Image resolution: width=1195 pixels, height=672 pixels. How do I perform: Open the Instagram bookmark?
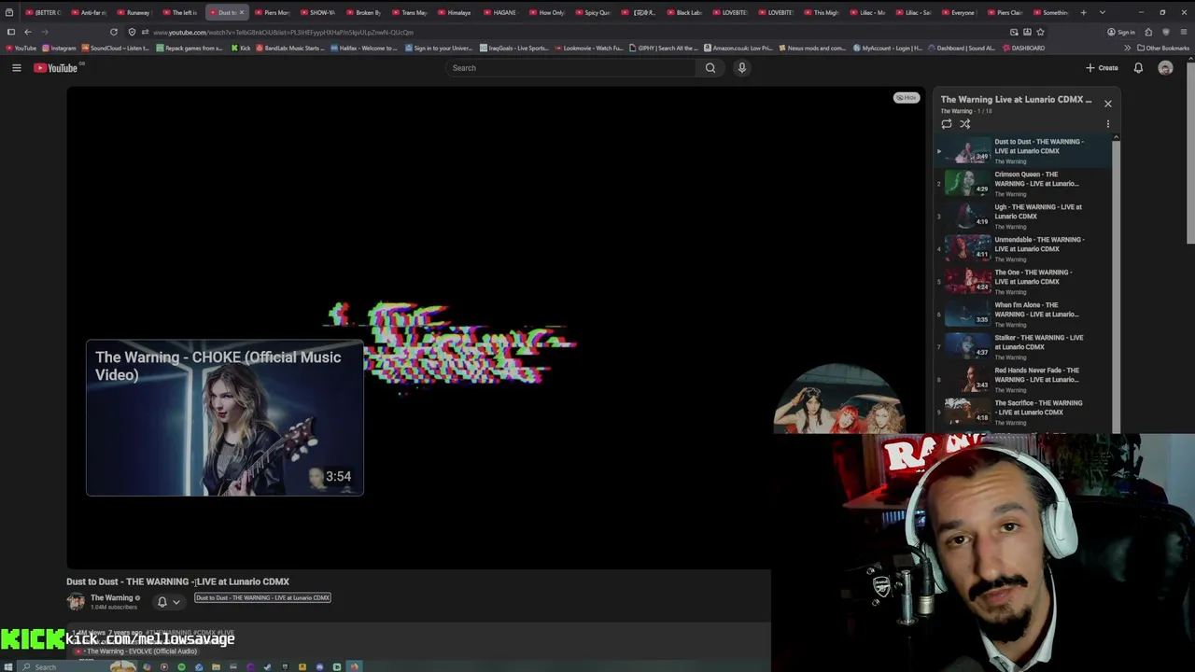pyautogui.click(x=60, y=48)
